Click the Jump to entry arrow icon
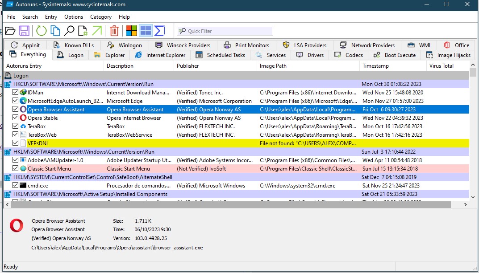The width and height of the screenshot is (479, 273). click(x=97, y=31)
